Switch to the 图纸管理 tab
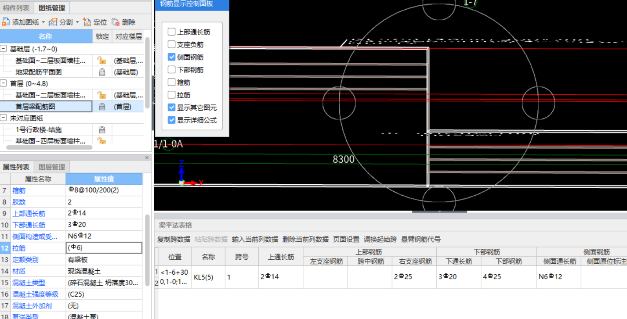The width and height of the screenshot is (627, 319). click(51, 7)
